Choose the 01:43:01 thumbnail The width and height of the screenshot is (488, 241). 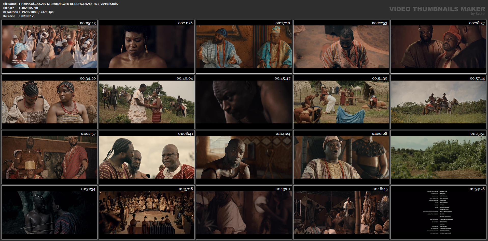coord(244,212)
